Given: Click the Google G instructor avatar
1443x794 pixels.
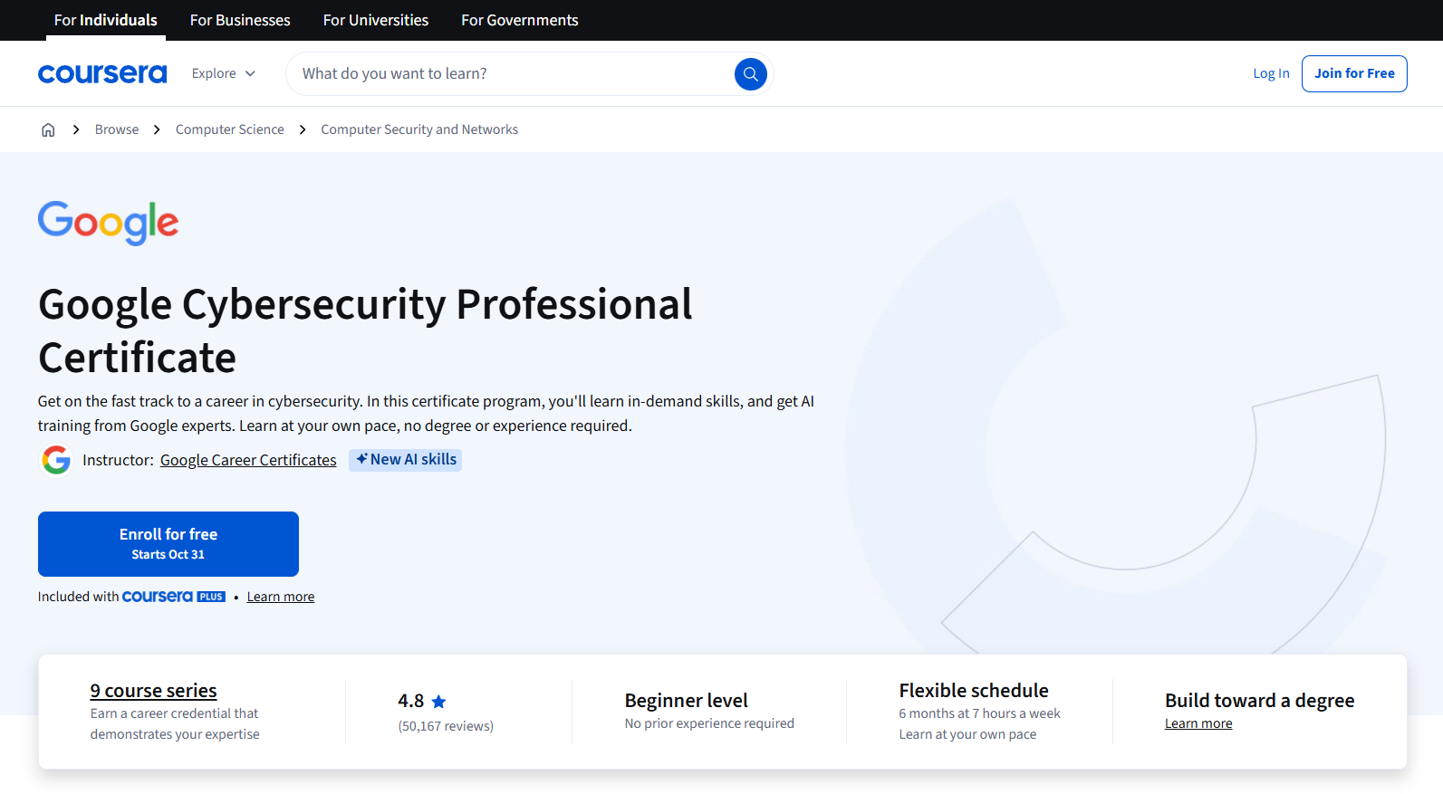Looking at the screenshot, I should coord(56,460).
